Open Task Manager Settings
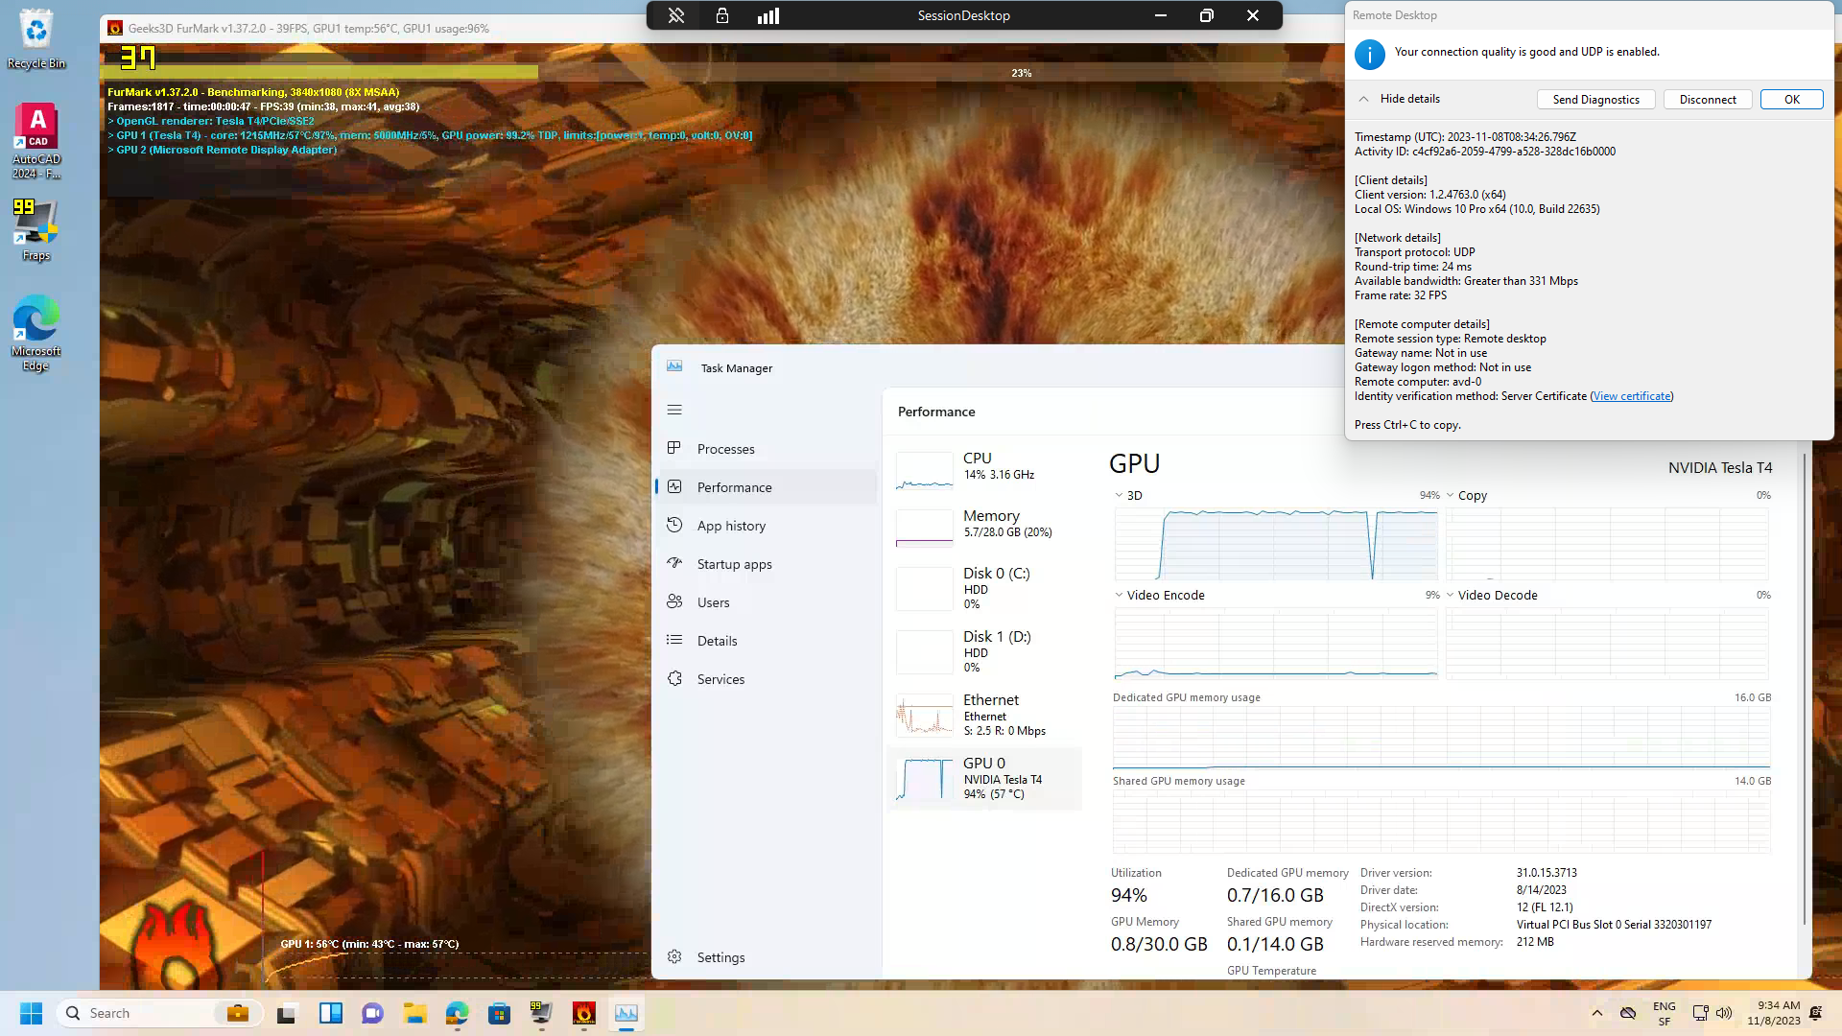This screenshot has height=1036, width=1842. (x=767, y=957)
